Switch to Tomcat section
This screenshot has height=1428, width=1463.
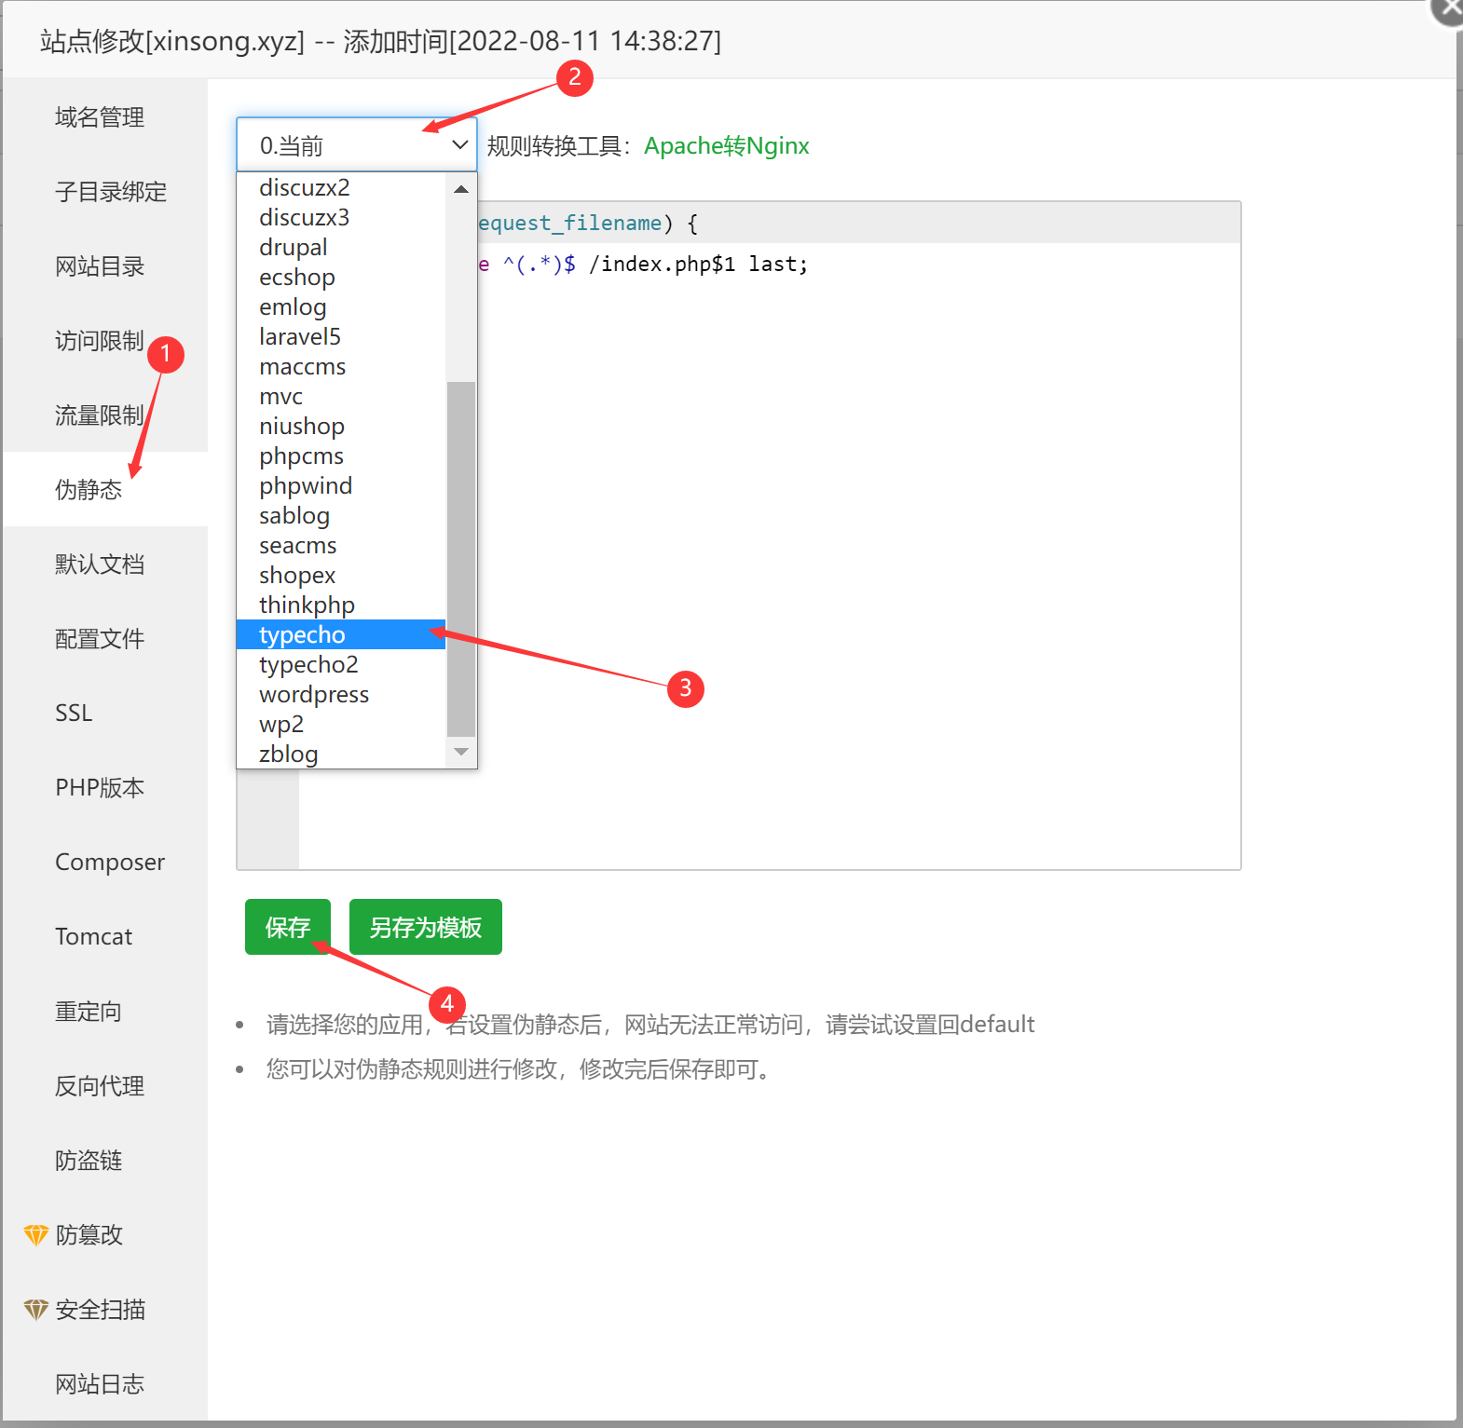point(93,937)
